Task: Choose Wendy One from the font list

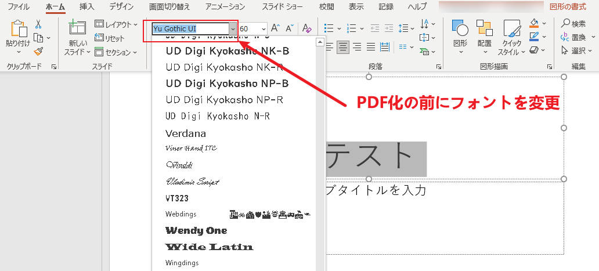Action: (196, 230)
